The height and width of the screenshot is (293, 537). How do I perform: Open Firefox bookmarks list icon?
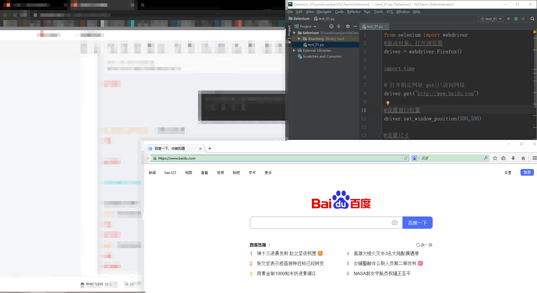point(503,158)
